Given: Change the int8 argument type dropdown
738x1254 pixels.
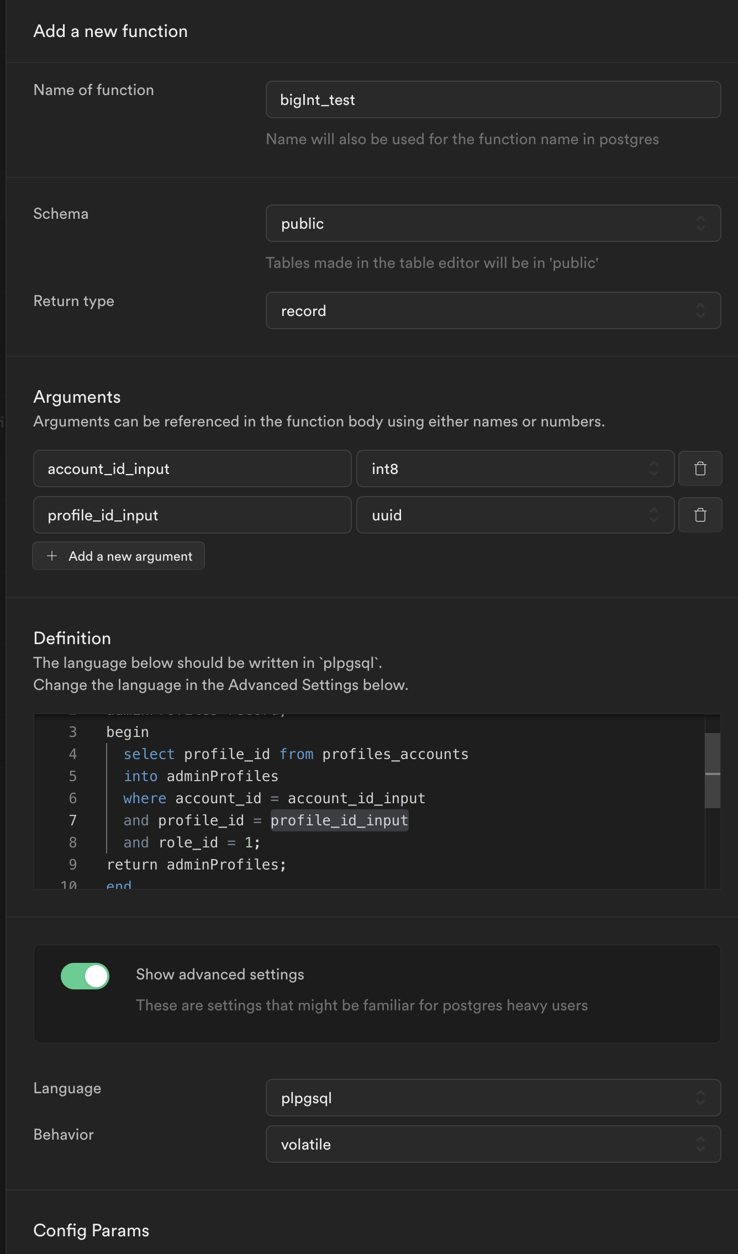Looking at the screenshot, I should pos(515,468).
